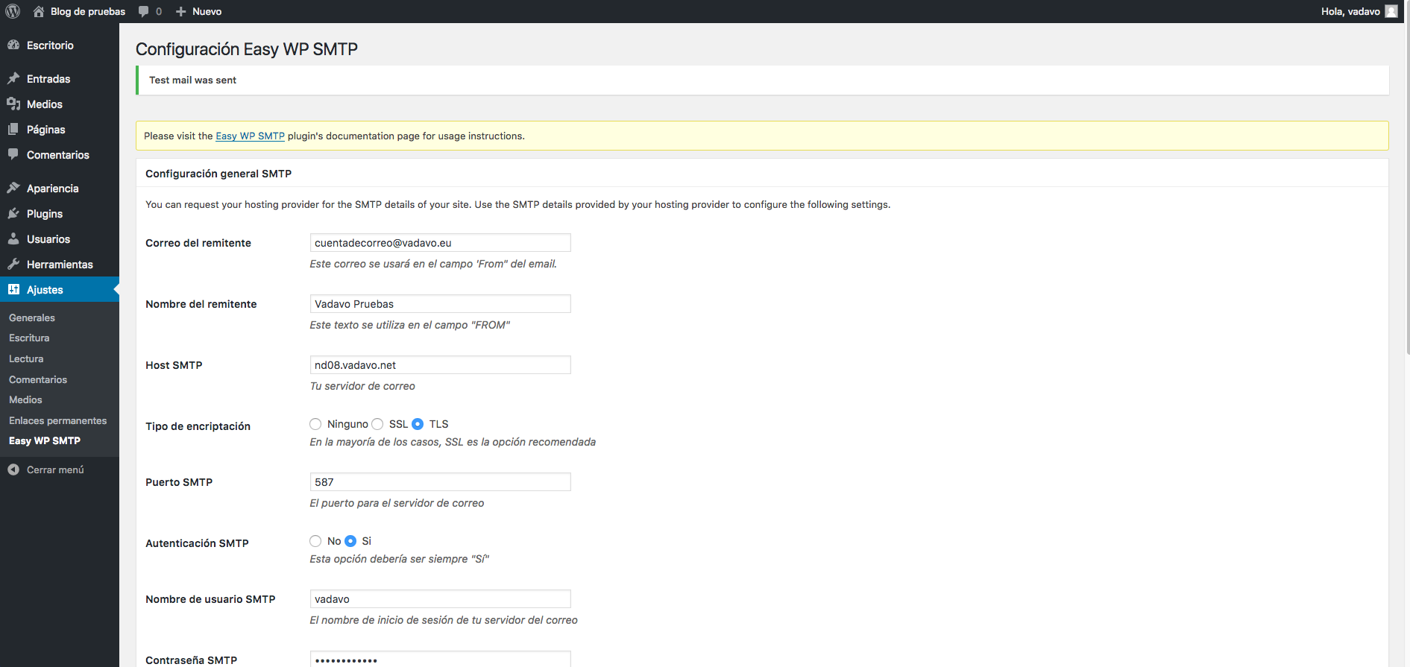Viewport: 1410px width, 667px height.
Task: Set SMTP authentication to No
Action: [315, 541]
